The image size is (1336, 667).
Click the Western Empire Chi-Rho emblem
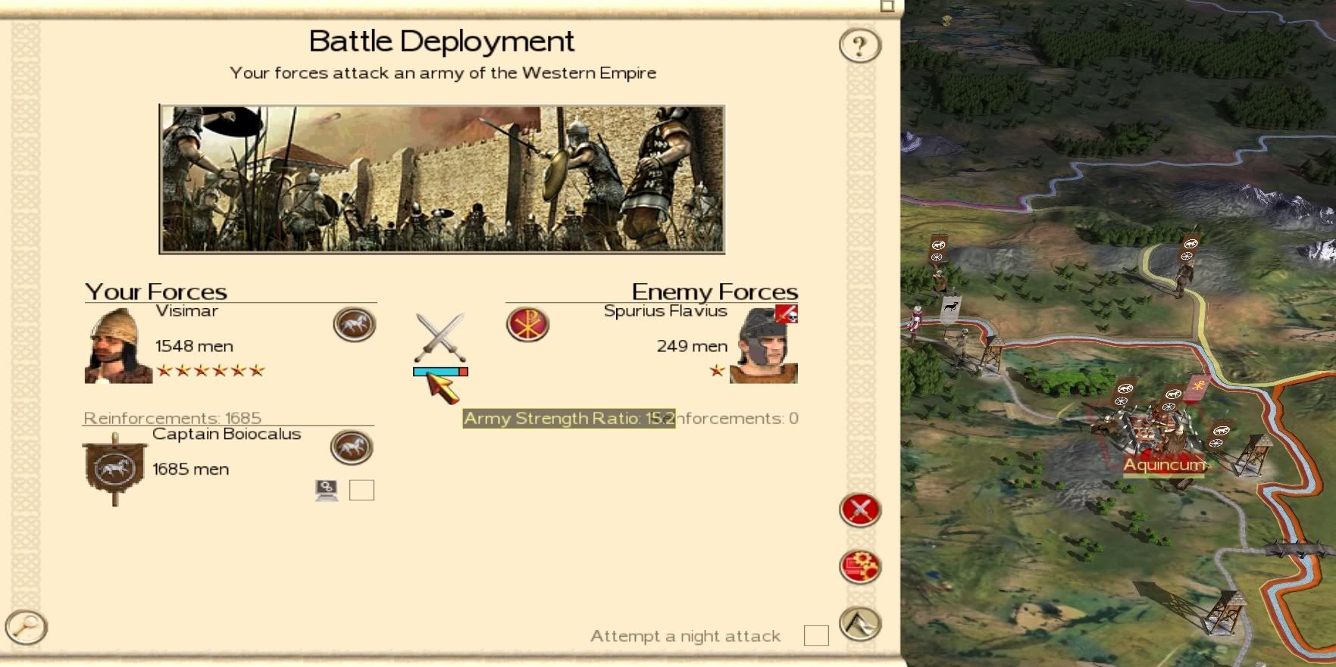pos(527,324)
